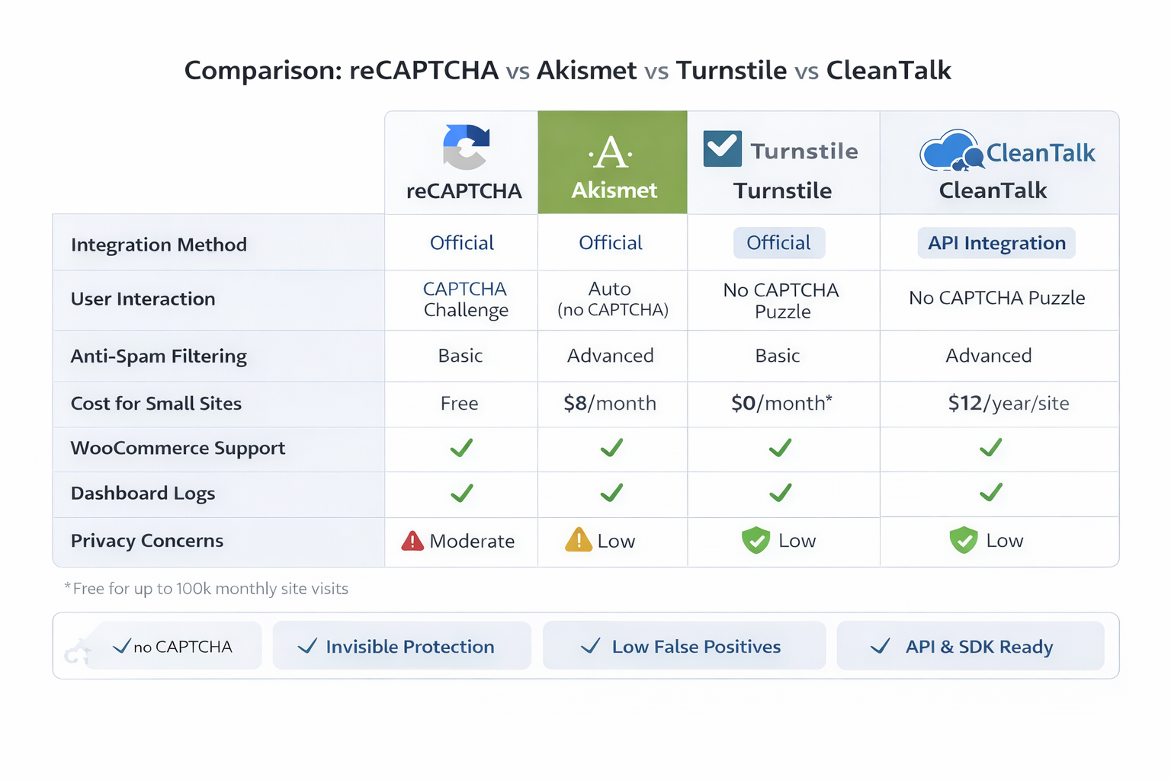1171x780 pixels.
Task: Select the Invisible Protection feature badge
Action: 402,646
